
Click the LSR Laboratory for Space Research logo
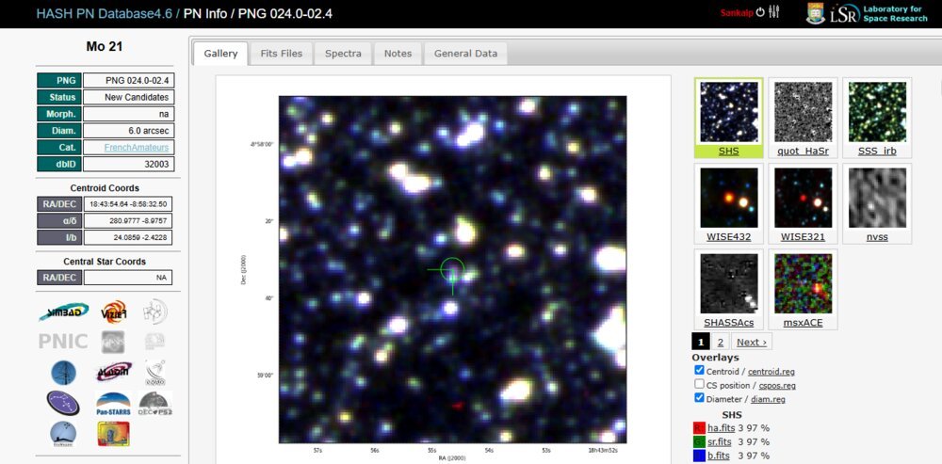(879, 13)
